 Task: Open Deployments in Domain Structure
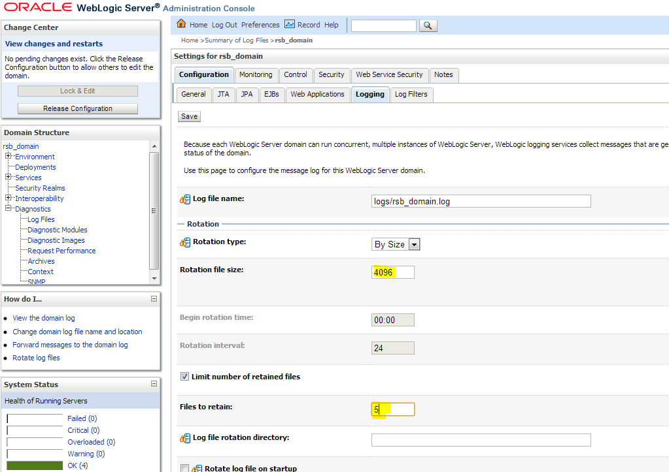click(x=35, y=167)
